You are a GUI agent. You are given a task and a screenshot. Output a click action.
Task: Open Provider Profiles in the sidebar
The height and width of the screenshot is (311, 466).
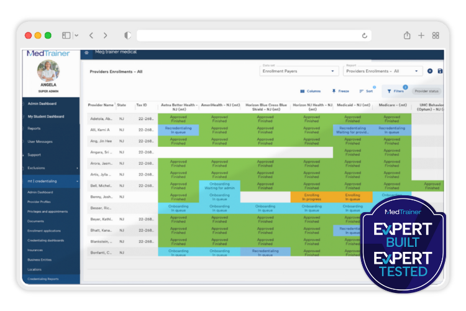(39, 202)
